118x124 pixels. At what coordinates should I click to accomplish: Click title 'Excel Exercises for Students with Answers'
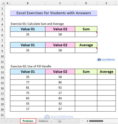[x=54, y=13]
